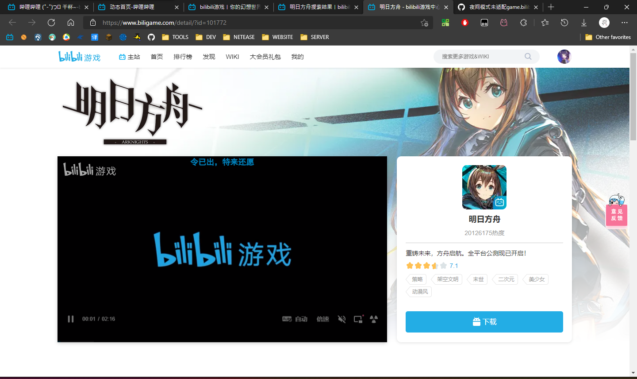Open the 倍速 playback speed options
Image resolution: width=637 pixels, height=379 pixels.
tap(322, 319)
